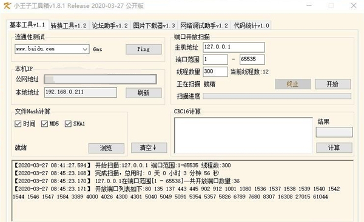Click the 结果 output field

pyautogui.click(x=334, y=132)
